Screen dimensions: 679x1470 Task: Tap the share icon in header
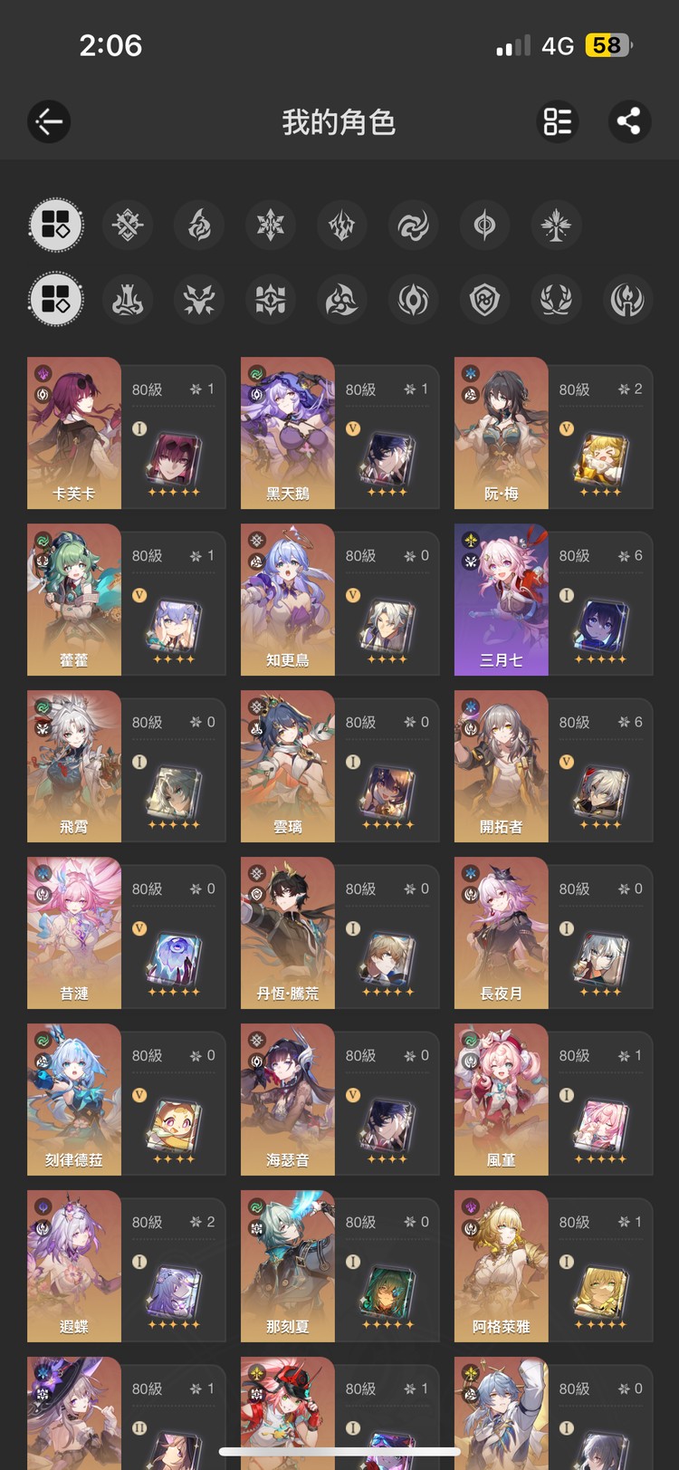click(x=629, y=121)
